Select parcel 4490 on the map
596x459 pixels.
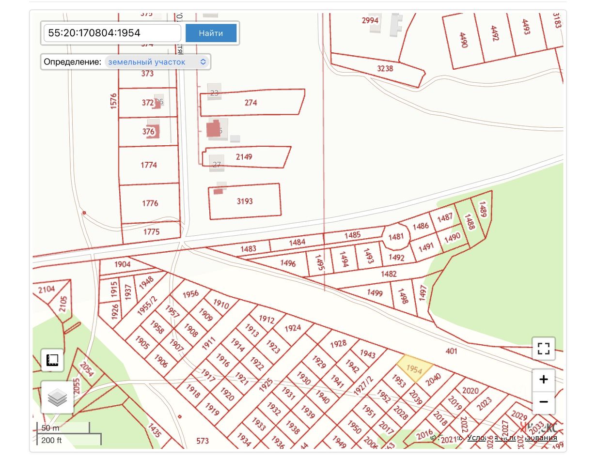(x=464, y=40)
